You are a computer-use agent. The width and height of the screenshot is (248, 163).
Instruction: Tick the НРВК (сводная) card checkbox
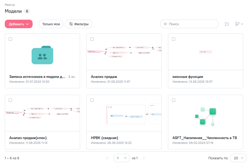point(92,100)
